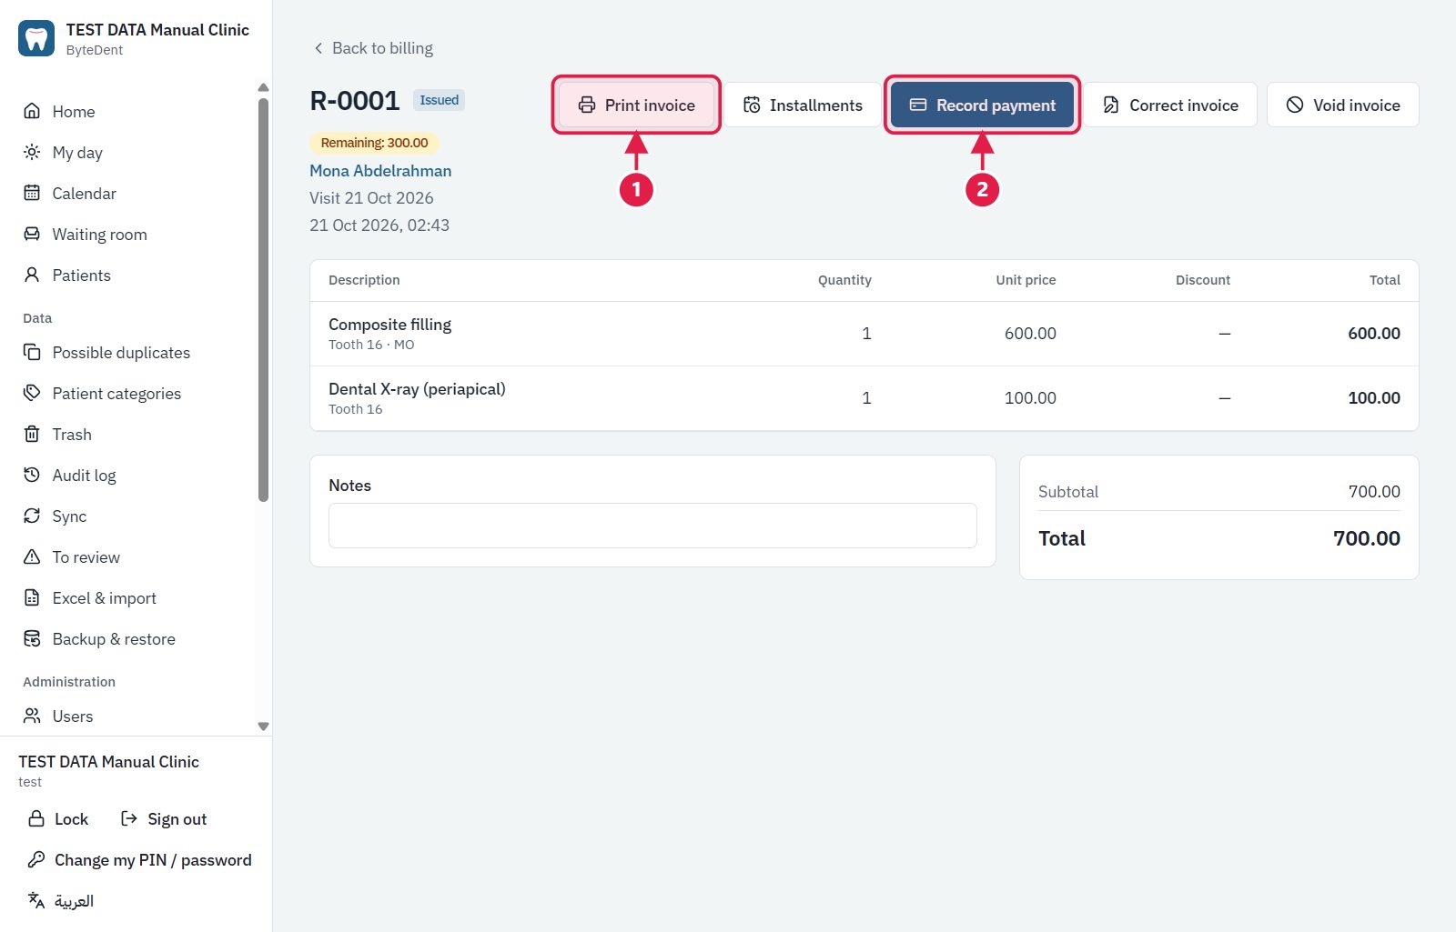Click the Waiting room sofa icon

point(32,234)
